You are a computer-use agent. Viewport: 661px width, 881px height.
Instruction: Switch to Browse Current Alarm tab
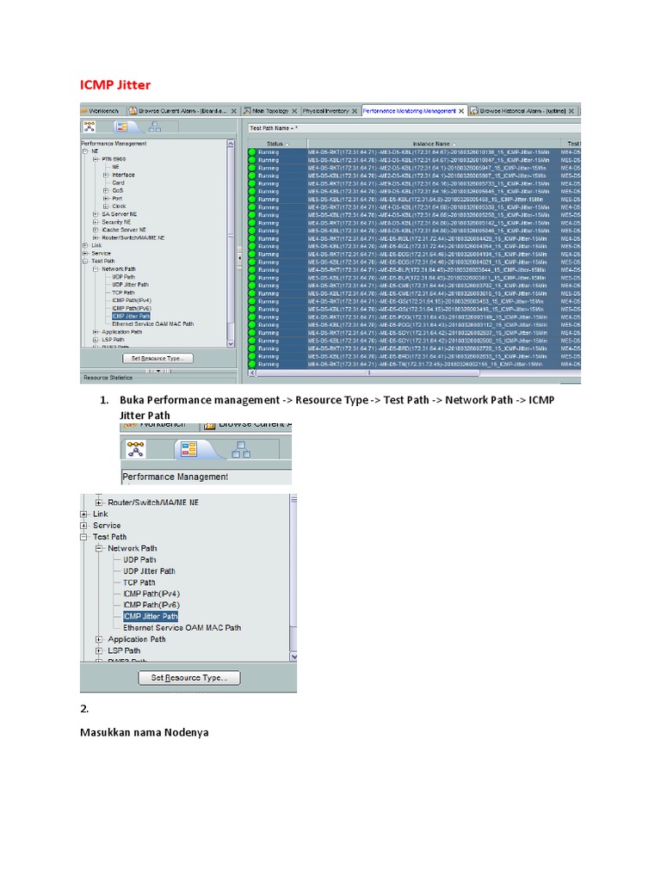[182, 111]
